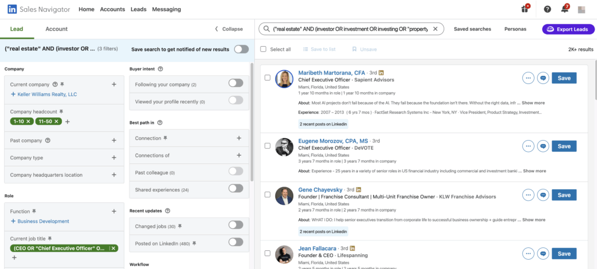This screenshot has width=597, height=269.
Task: Open Messaging in top navigation
Action: tap(166, 9)
